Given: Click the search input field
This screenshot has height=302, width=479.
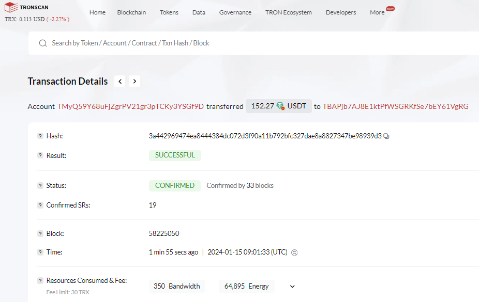Looking at the screenshot, I should click(x=253, y=43).
